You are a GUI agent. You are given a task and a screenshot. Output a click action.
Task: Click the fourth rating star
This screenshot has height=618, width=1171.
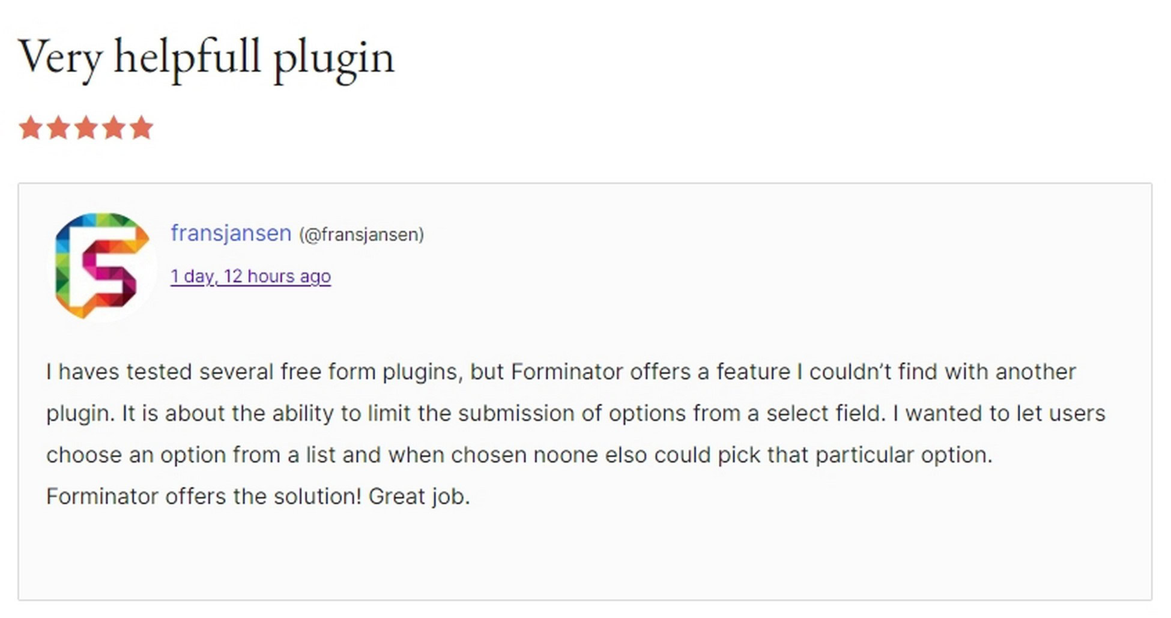(x=113, y=128)
